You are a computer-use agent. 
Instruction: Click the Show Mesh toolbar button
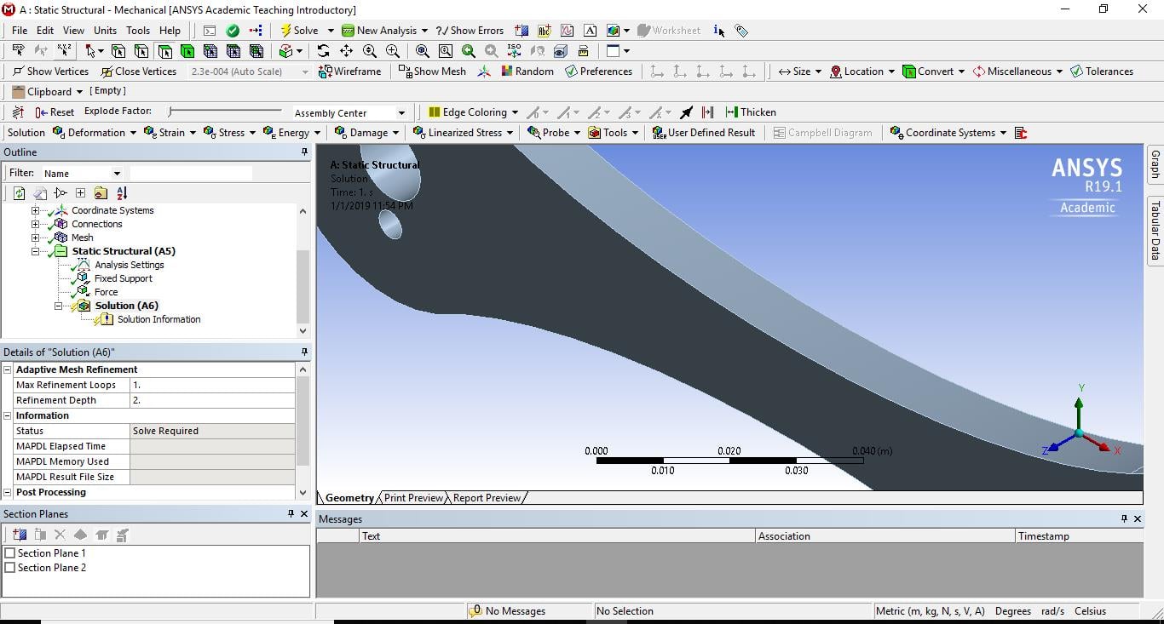[x=432, y=72]
